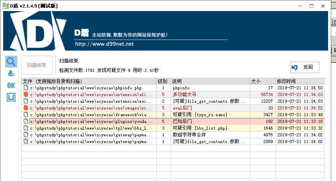Click the timestamp 2019-07-21 11:34:52

(x=300, y=108)
